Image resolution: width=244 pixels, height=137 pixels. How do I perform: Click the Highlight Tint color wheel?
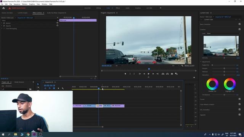click(x=230, y=84)
